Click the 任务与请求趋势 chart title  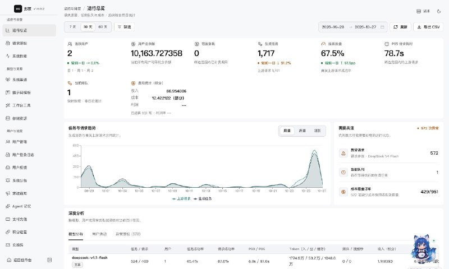[x=82, y=128]
